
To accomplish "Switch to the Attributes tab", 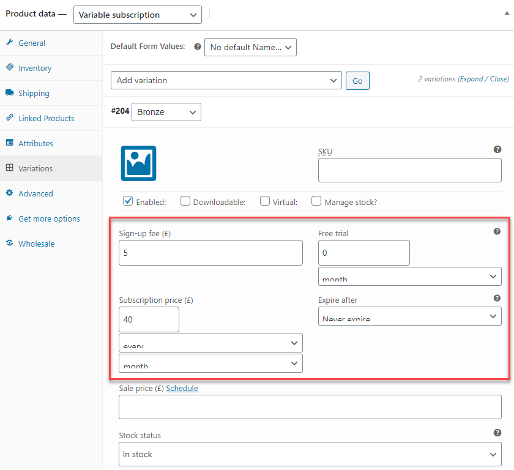I will pyautogui.click(x=35, y=143).
